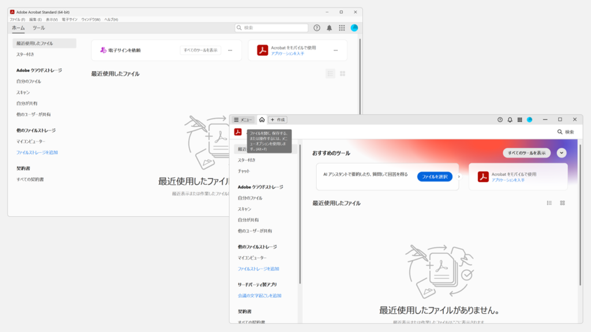Click the next arrow beside the AI assistant card
The height and width of the screenshot is (332, 591).
pyautogui.click(x=459, y=177)
